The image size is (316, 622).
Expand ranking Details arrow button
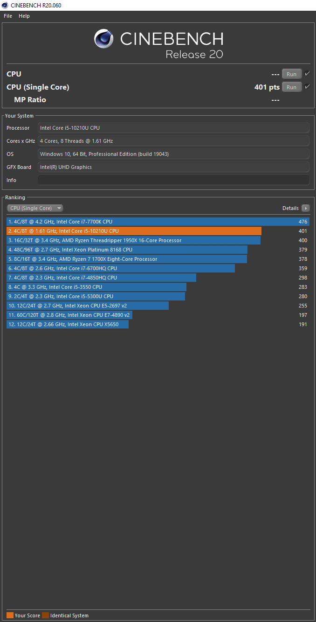305,208
